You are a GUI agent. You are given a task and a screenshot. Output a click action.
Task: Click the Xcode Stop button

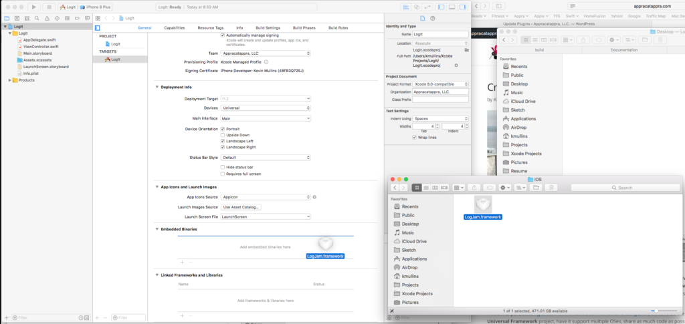(48, 7)
